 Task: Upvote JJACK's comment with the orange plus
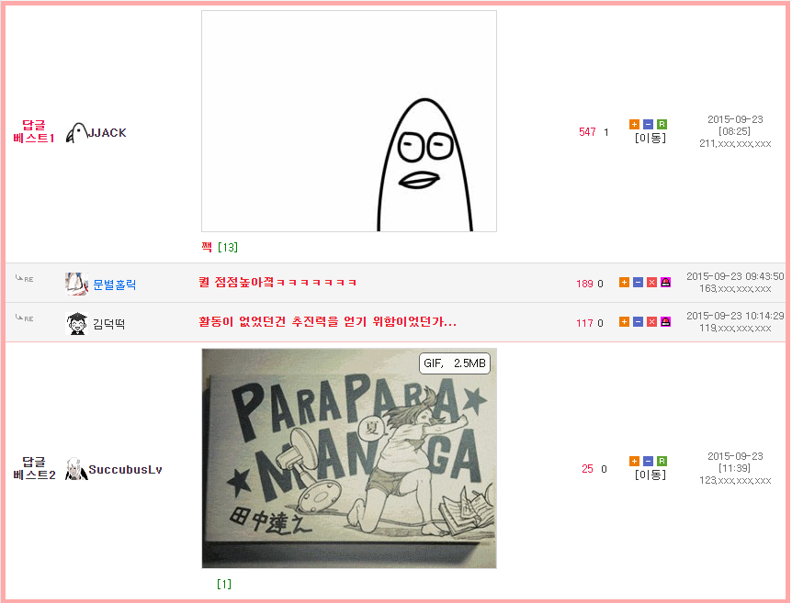point(634,124)
